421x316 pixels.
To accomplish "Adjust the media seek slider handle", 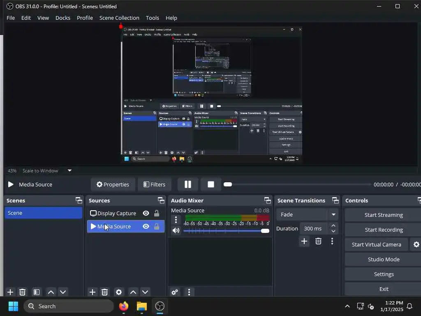I will click(x=228, y=184).
